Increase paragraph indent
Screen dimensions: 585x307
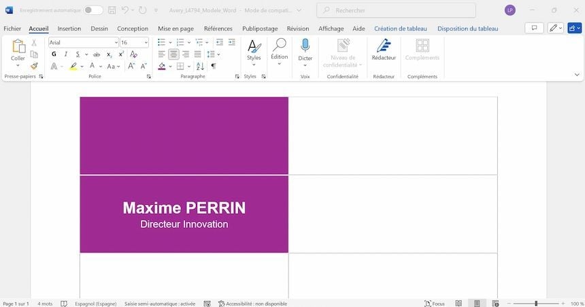232,42
